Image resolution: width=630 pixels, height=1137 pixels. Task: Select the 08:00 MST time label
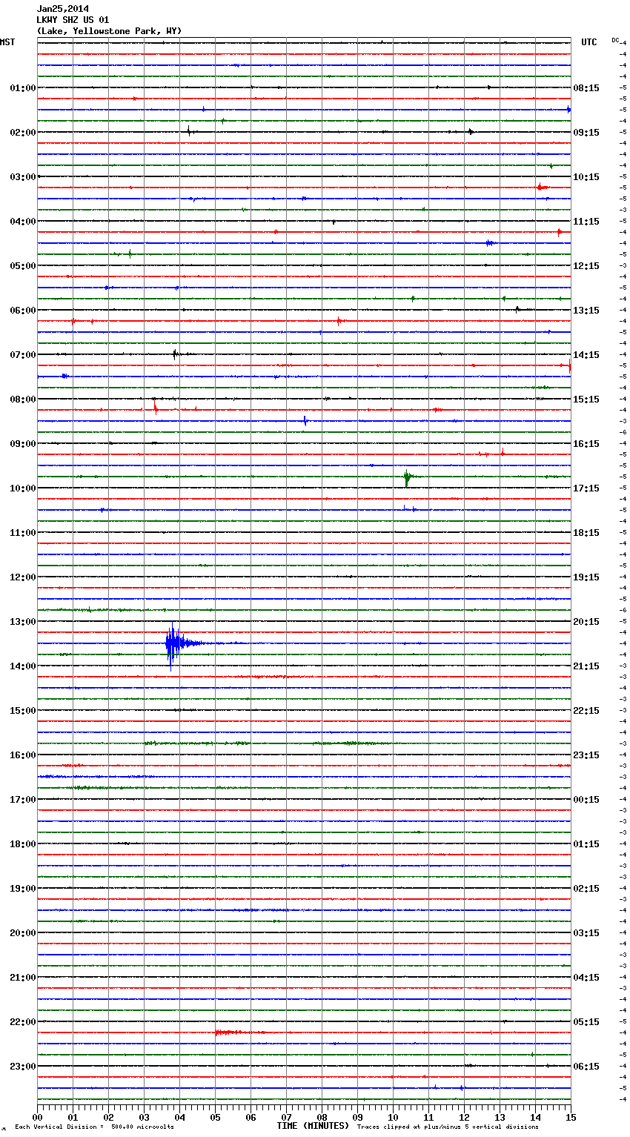click(23, 400)
